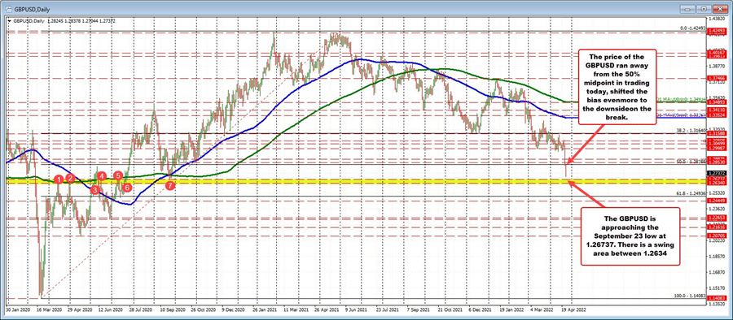Click the price scale value 1.43820
The width and height of the screenshot is (733, 320).
tap(716, 19)
